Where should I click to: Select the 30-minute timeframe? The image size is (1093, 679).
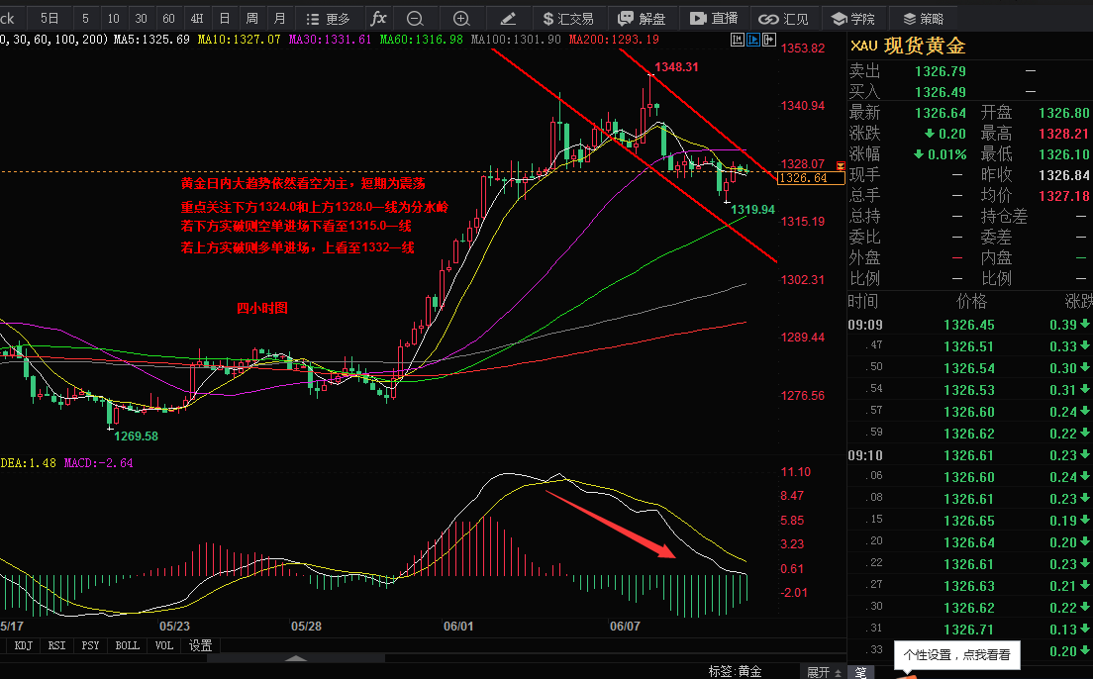[141, 19]
